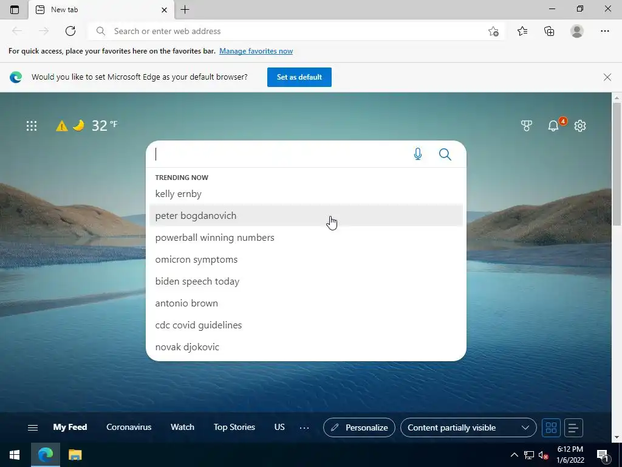Screen dimensions: 622x467
Task: Open the profile avatar icon
Action: [x=577, y=31]
